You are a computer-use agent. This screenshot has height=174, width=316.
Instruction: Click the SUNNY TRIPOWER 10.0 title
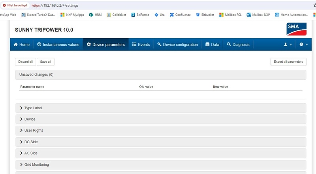pos(44,30)
